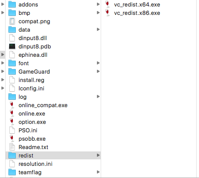This screenshot has height=178, width=199.
Task: Click the online_compat.exe wine icon
Action: [12, 105]
